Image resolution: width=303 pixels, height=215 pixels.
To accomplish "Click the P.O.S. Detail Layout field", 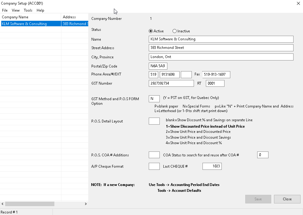I will click(154, 121).
